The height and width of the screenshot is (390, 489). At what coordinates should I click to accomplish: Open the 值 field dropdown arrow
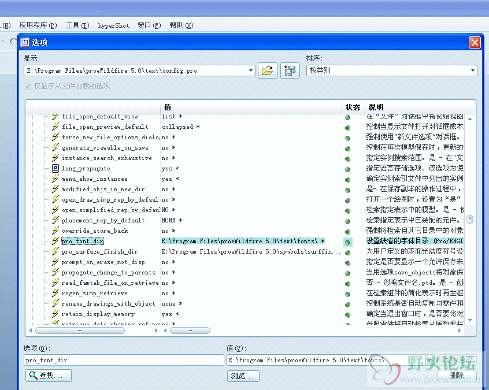tap(429, 360)
